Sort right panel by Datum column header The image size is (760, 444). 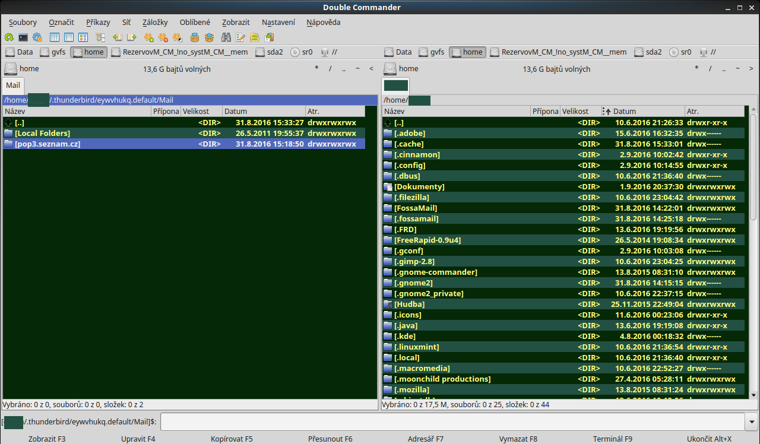643,111
